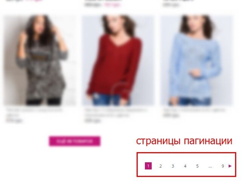Select the highlighted current page 1
243x183 pixels.
[148, 166]
